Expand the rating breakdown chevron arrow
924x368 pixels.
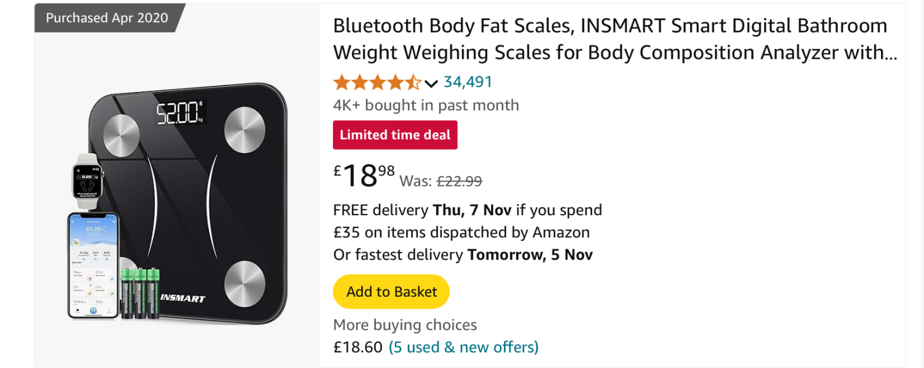click(x=431, y=83)
